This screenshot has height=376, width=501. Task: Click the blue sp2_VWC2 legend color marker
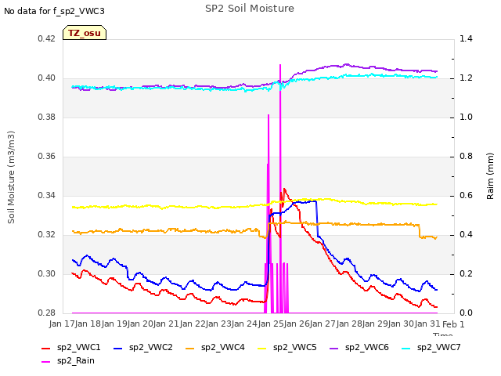pos(118,348)
